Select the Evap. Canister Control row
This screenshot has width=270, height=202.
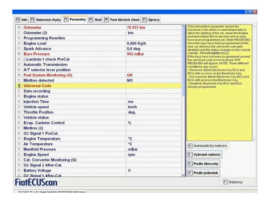tap(99, 123)
